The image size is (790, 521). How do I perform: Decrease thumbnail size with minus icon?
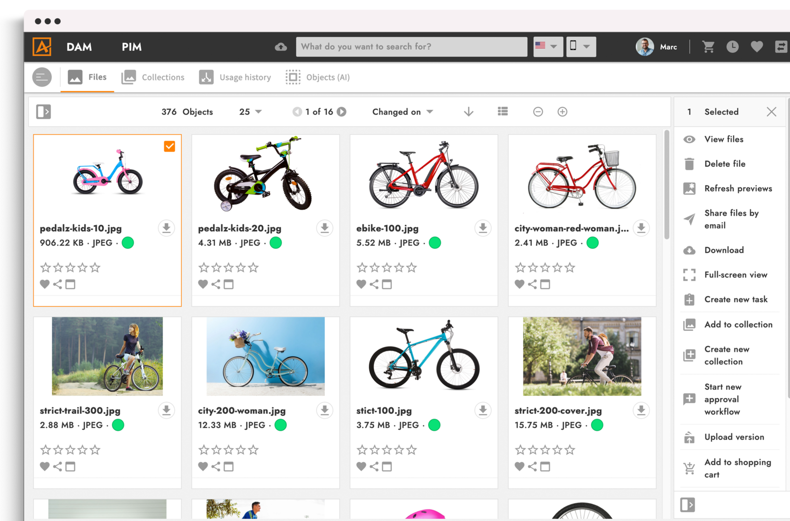538,112
